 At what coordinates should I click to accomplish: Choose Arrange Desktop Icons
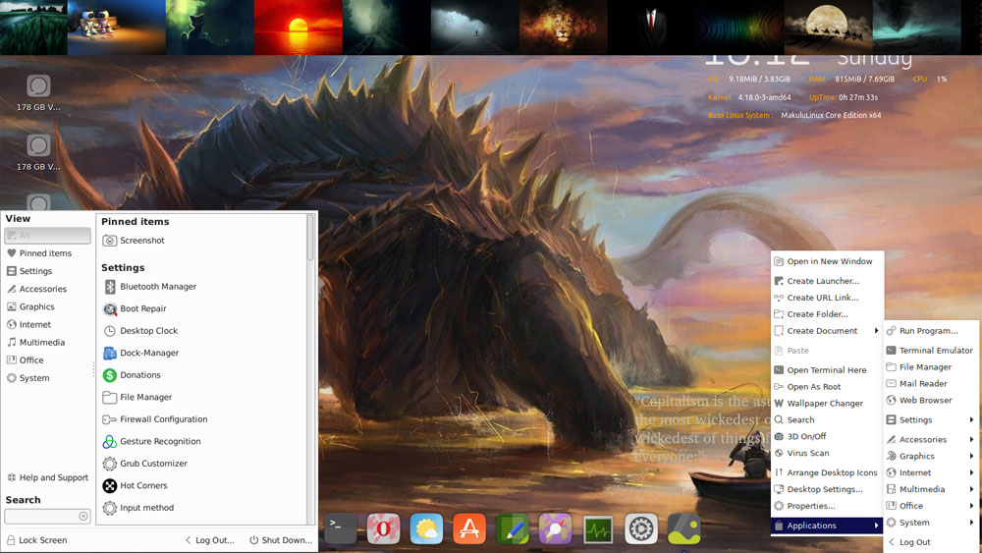pos(827,472)
